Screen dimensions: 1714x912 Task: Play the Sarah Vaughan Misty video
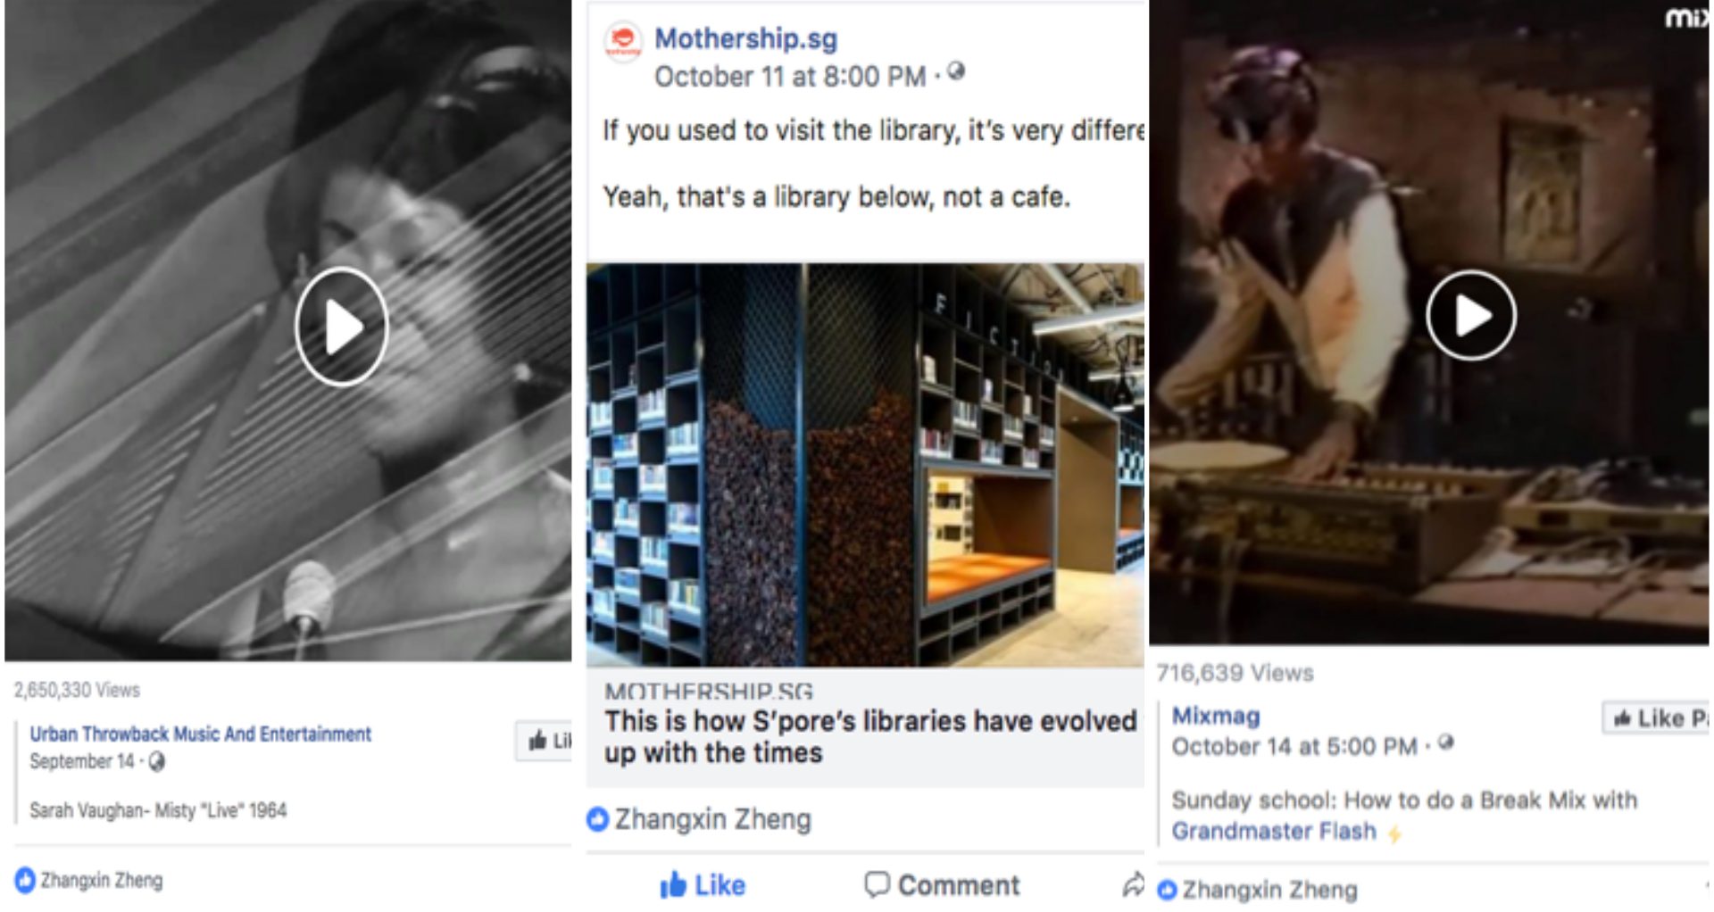coord(342,327)
